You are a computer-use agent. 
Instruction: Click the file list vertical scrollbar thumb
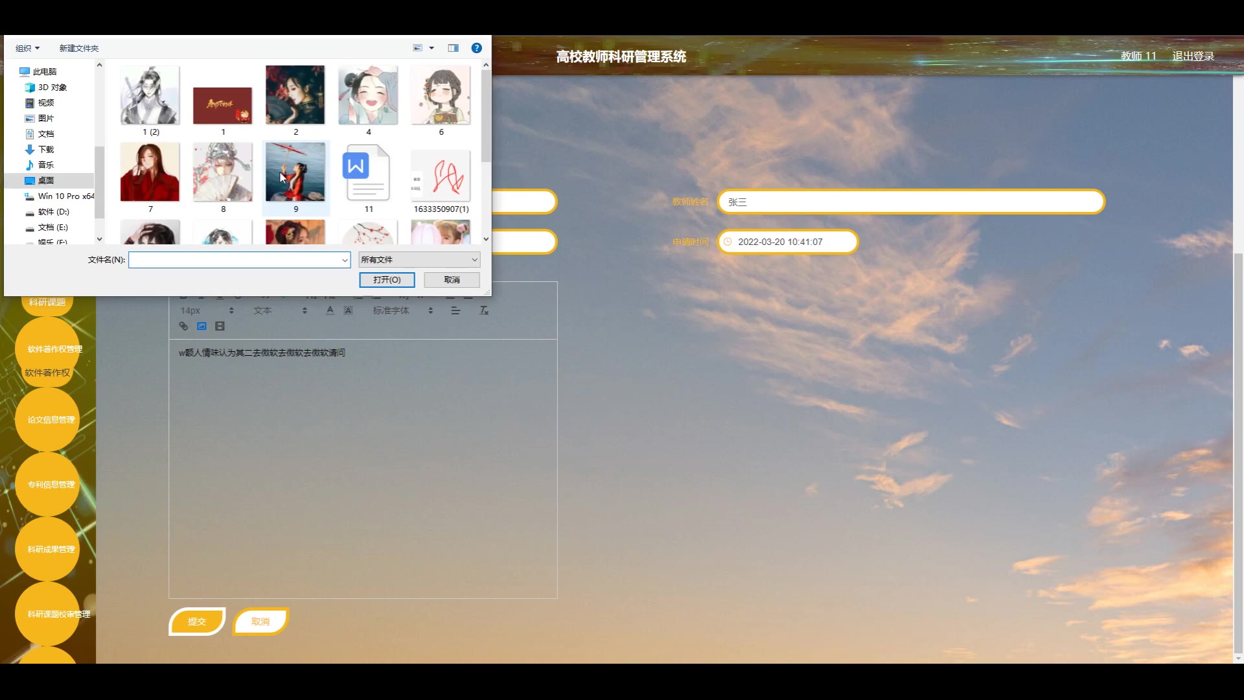coord(486,115)
